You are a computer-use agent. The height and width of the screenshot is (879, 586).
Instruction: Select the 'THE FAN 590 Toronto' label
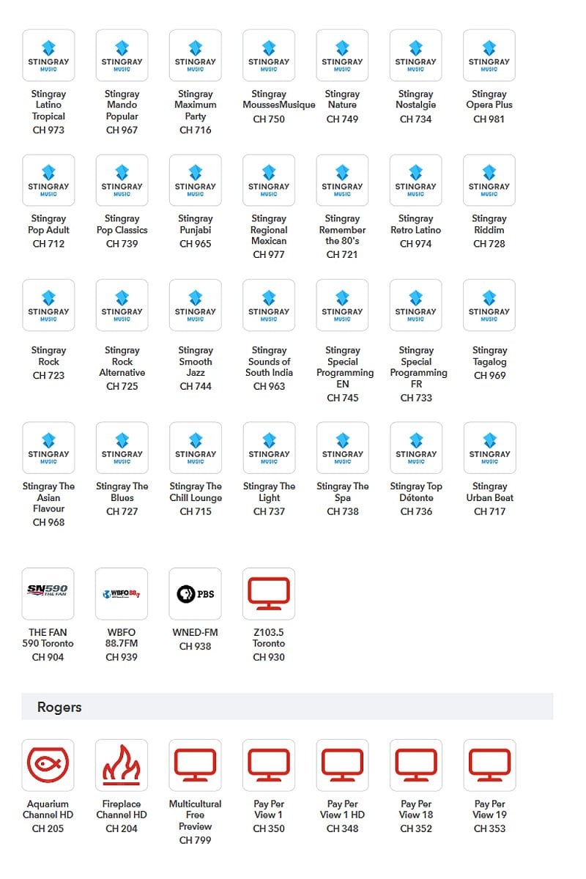(x=48, y=637)
